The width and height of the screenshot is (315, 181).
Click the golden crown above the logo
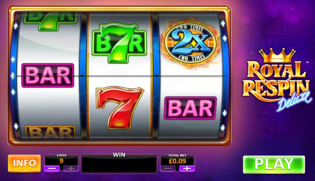pyautogui.click(x=277, y=55)
